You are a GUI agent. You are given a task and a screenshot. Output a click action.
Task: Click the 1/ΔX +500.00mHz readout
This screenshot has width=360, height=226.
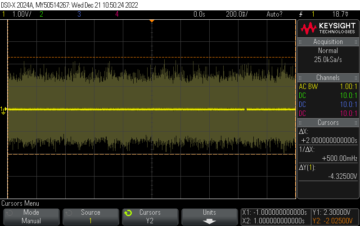coord(328,154)
